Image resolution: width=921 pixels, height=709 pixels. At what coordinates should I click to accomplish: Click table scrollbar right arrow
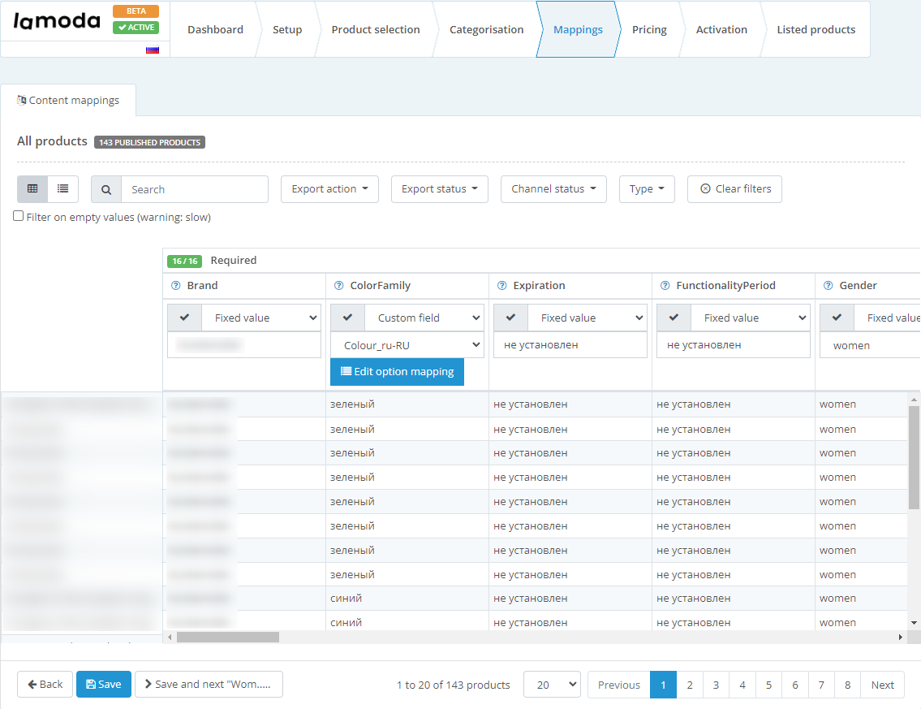(x=901, y=637)
